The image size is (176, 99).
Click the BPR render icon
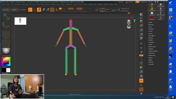(141, 15)
